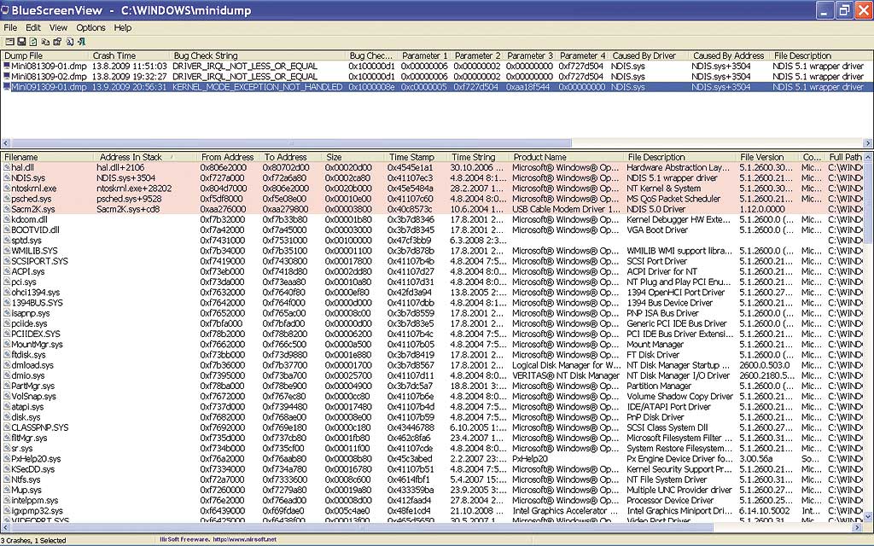Sort by Caused By Driver column header
This screenshot has height=546, width=874.
click(649, 55)
